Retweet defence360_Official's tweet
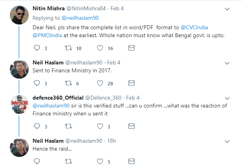This screenshot has height=168, width=242. click(69, 126)
